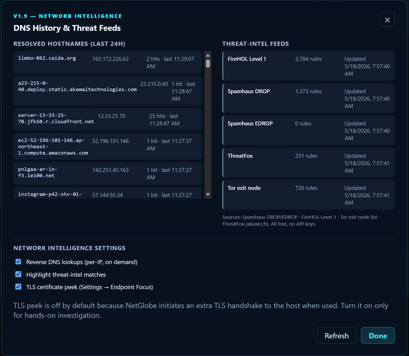Click the 231 rules count
Viewport: 409px width, 356px height.
[x=306, y=156]
